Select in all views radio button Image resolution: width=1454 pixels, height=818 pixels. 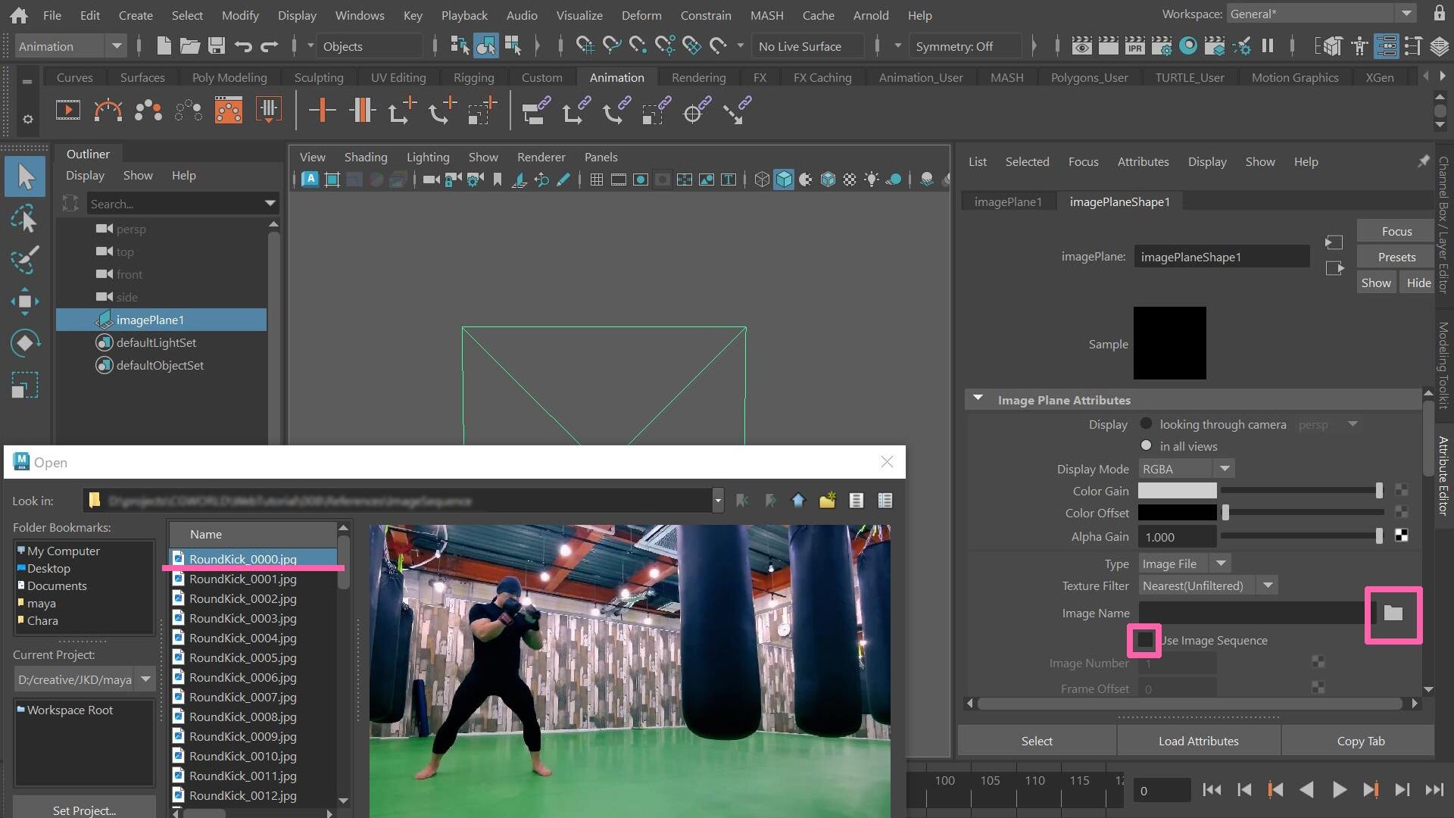point(1146,446)
